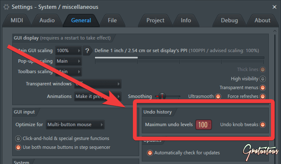Click the settings gear icon in title bar
This screenshot has height=164, width=281.
point(6,7)
